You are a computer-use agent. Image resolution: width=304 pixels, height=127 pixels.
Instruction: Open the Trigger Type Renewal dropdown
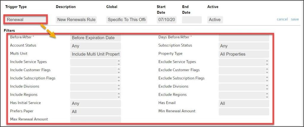26,19
